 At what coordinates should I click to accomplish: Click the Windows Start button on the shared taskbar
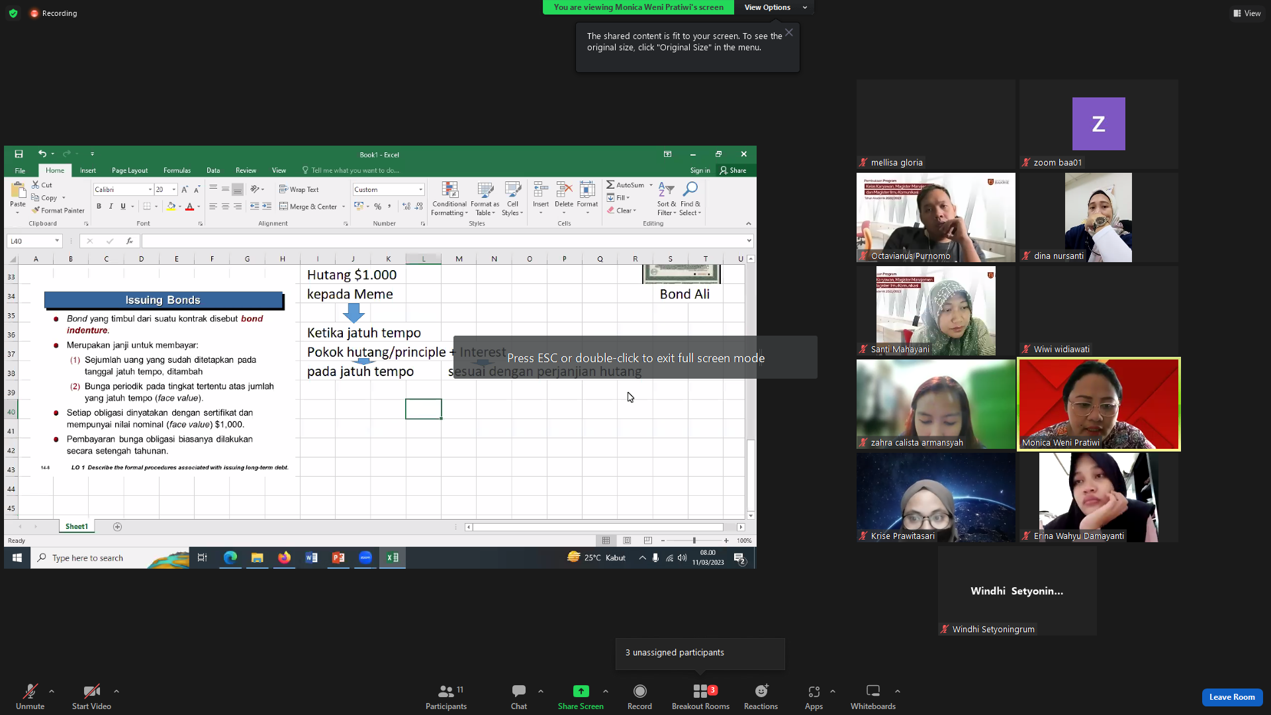point(17,558)
